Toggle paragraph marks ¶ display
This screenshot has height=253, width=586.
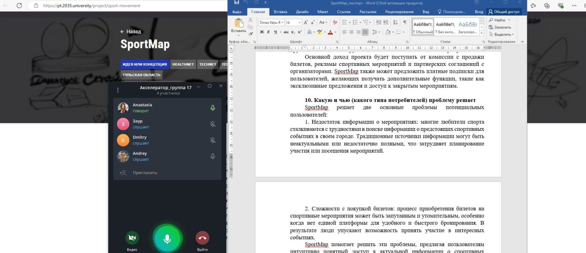[405, 22]
